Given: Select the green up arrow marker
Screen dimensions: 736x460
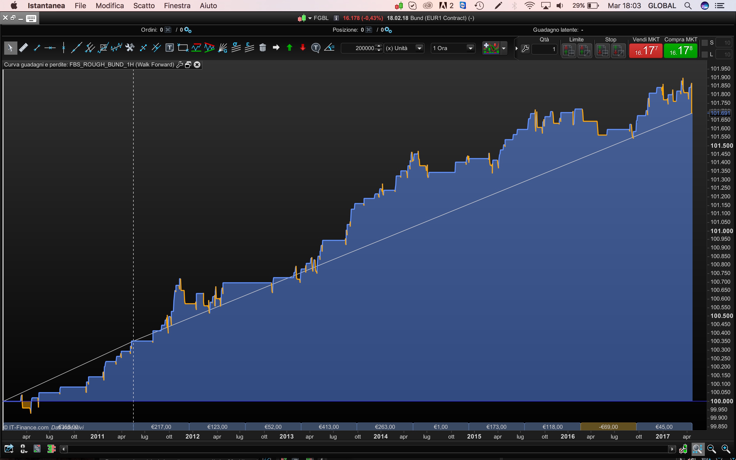Looking at the screenshot, I should point(289,48).
